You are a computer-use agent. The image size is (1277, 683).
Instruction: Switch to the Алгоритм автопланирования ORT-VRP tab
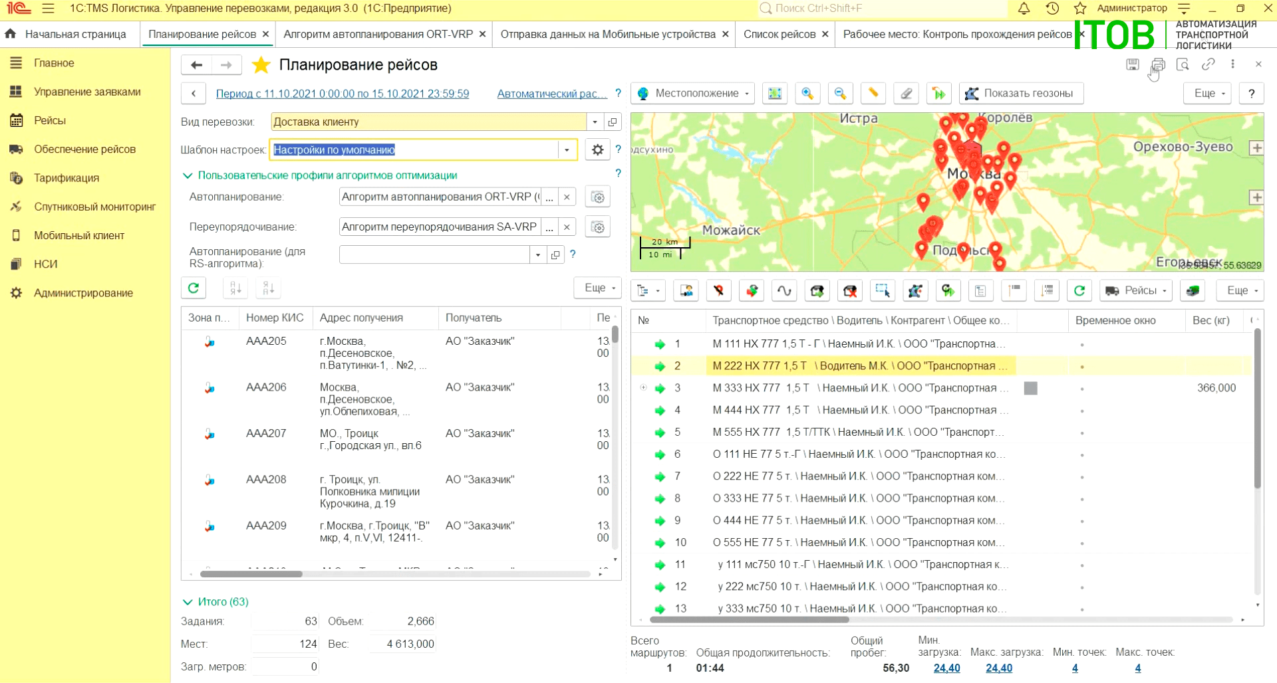pyautogui.click(x=378, y=35)
